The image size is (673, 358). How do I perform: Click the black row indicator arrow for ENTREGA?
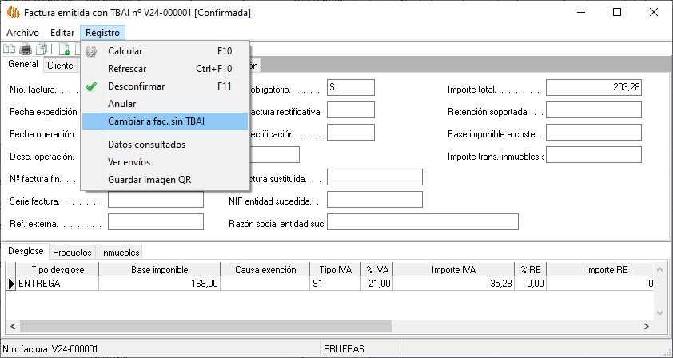click(x=11, y=283)
